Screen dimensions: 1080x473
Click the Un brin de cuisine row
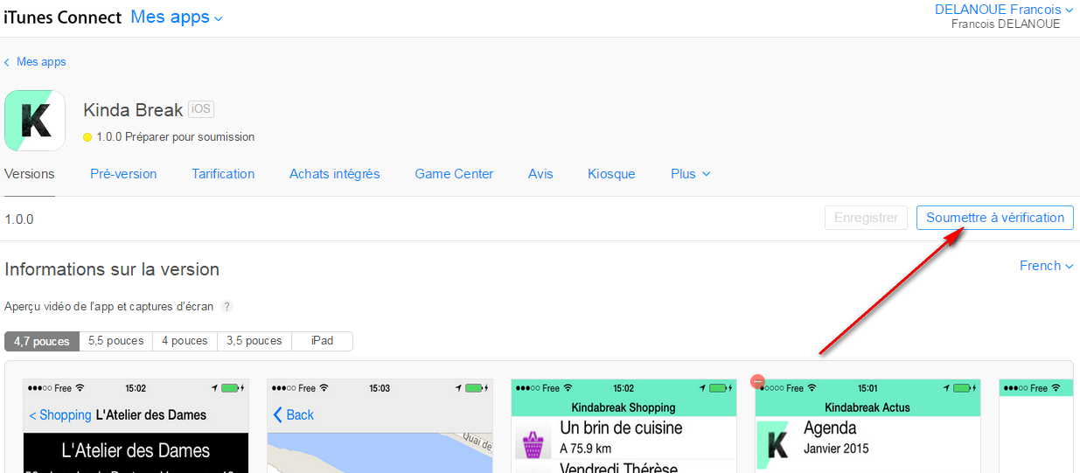pyautogui.click(x=624, y=438)
